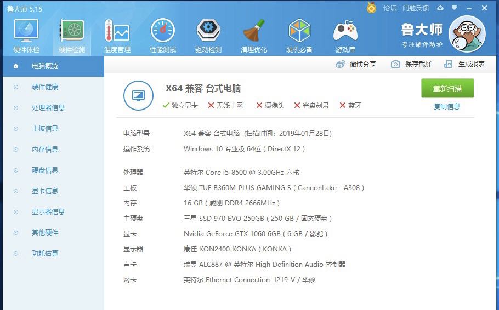Click the 主硬盘 row label
Image resolution: width=499 pixels, height=310 pixels.
point(133,219)
